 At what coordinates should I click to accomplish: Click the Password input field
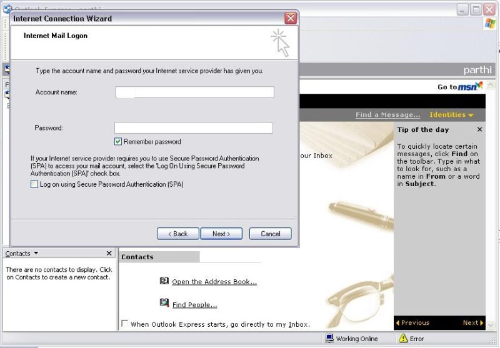194,128
